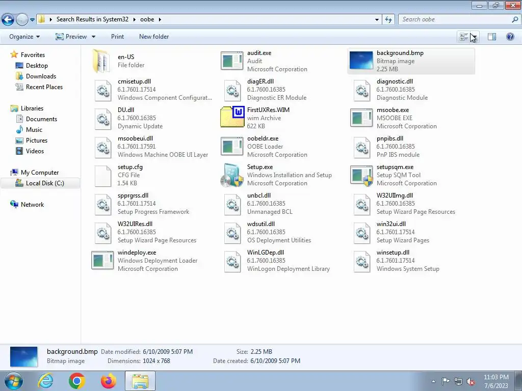Select the win32ui.dll file icon

pos(362,233)
